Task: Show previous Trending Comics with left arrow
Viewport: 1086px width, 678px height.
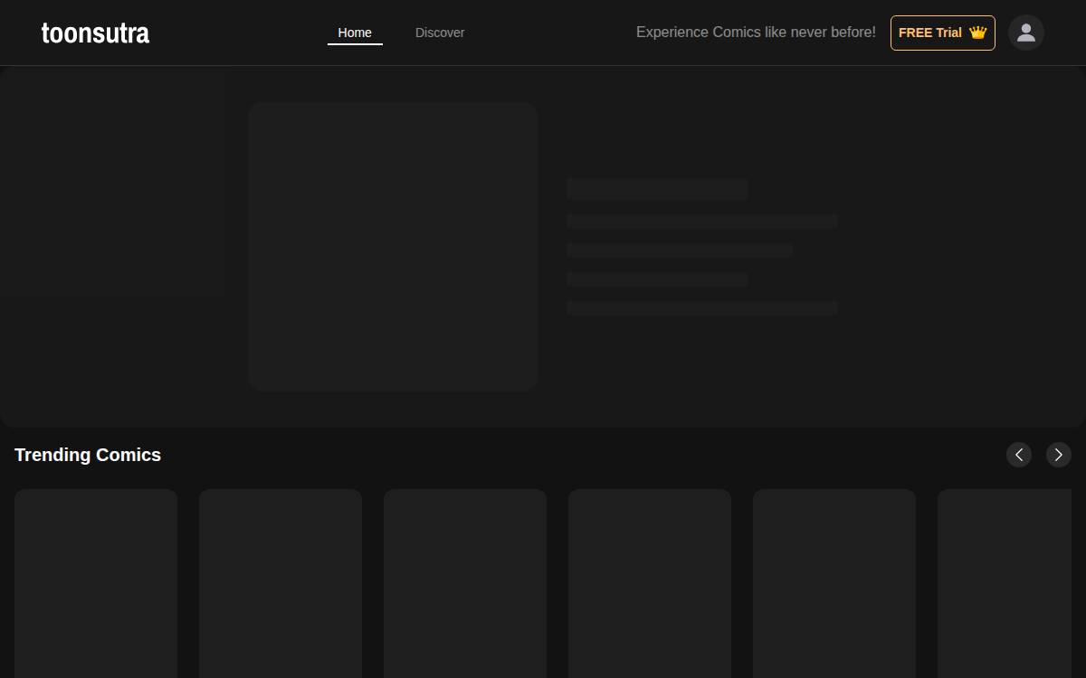Action: pyautogui.click(x=1019, y=455)
